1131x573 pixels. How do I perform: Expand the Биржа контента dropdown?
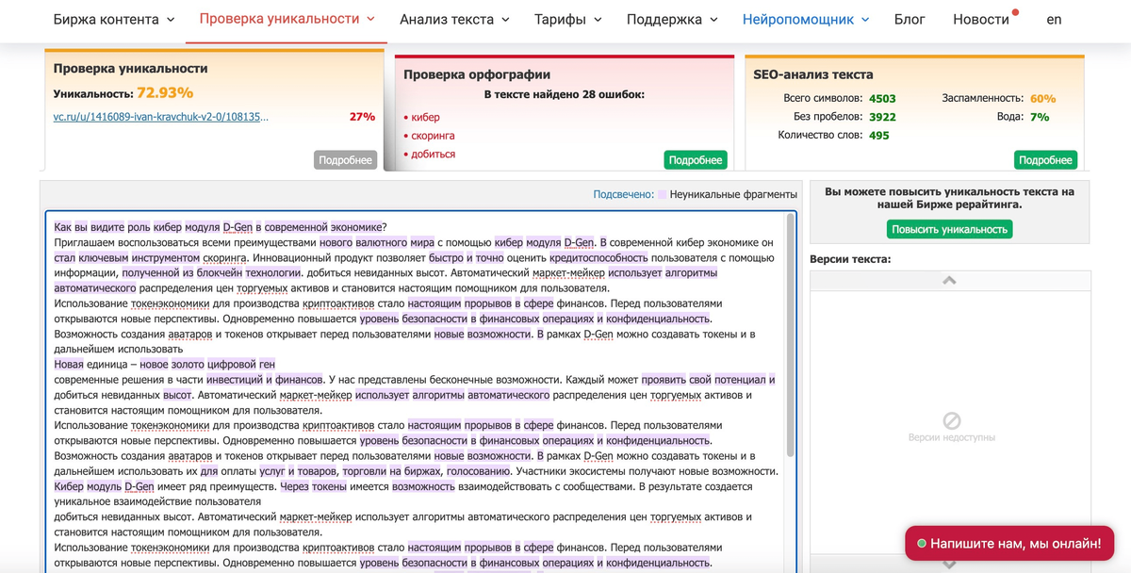pyautogui.click(x=113, y=19)
